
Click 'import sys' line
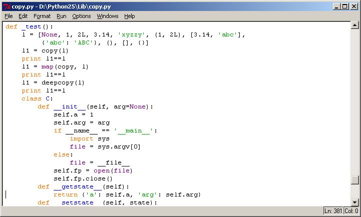(90, 138)
